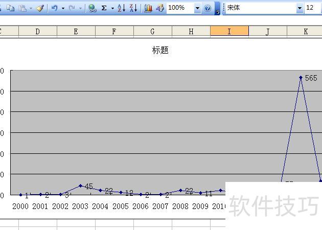Click the 12 data label
Viewport: 322px width, 230px height.
[x=129, y=193]
